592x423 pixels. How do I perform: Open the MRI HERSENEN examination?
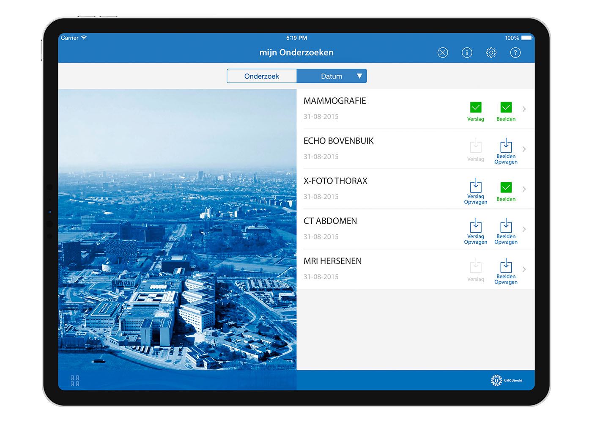click(x=333, y=261)
